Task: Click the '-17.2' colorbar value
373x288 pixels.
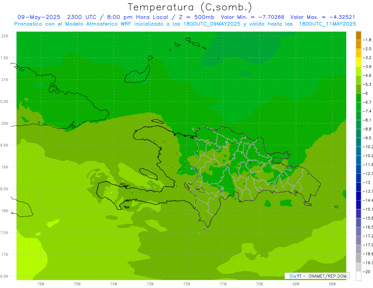Action: pos(368,236)
